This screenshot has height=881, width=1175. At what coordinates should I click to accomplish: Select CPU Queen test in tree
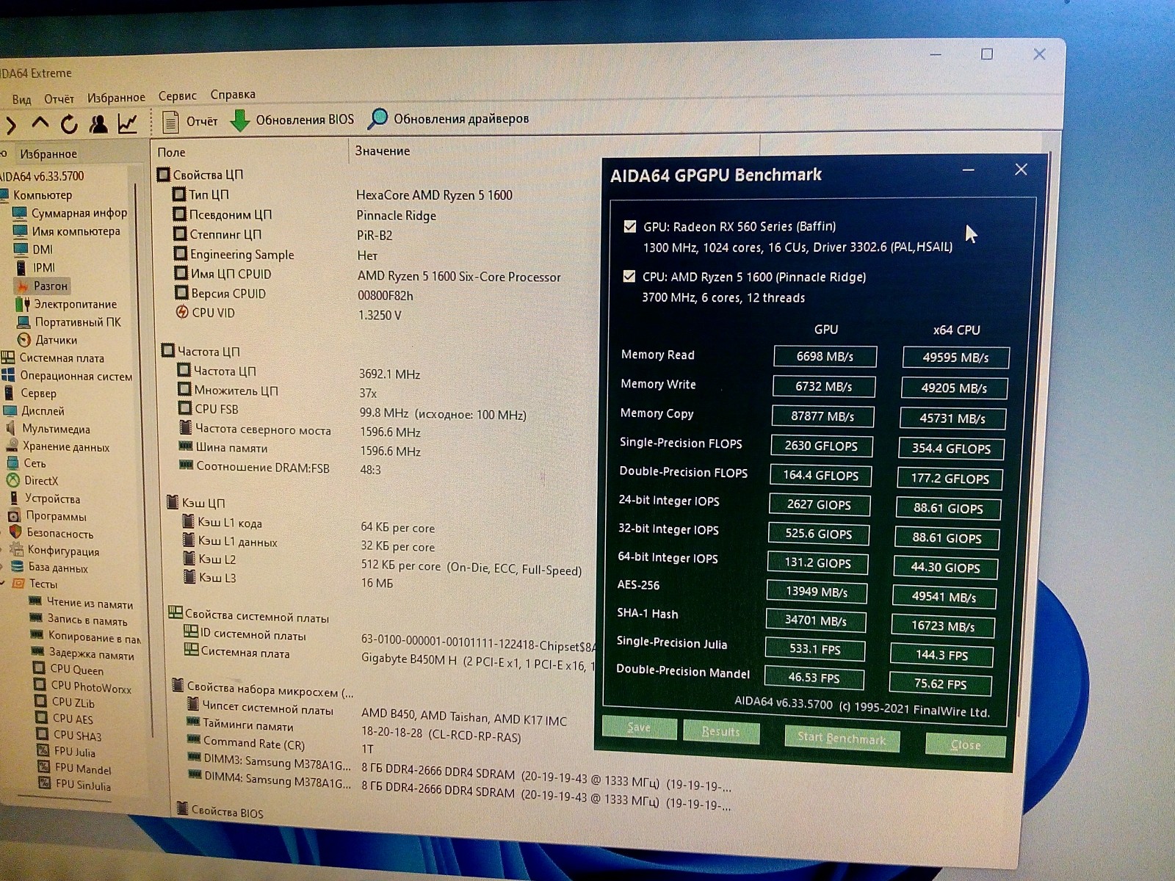[76, 670]
